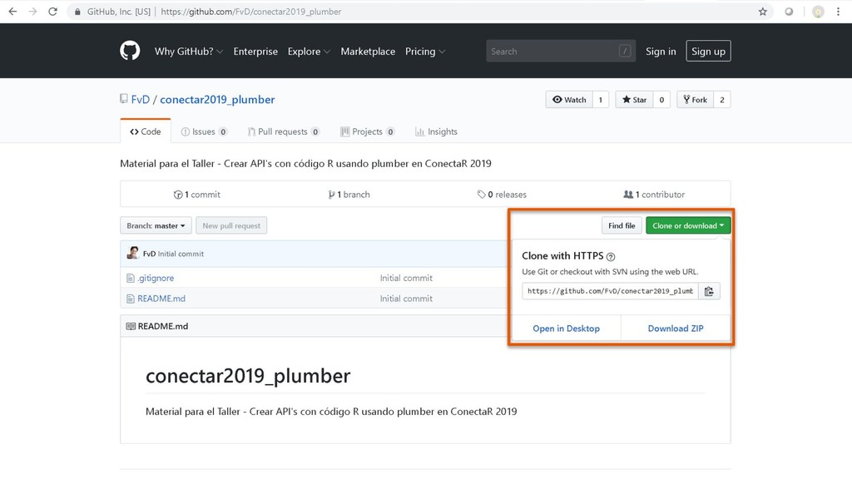852x479 pixels.
Task: Click the padlock site info icon
Action: point(77,12)
